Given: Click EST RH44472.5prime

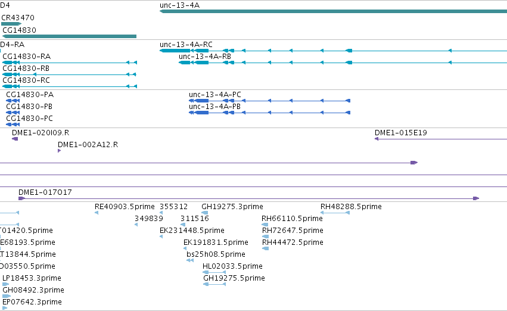Looking at the screenshot, I should [x=266, y=248].
